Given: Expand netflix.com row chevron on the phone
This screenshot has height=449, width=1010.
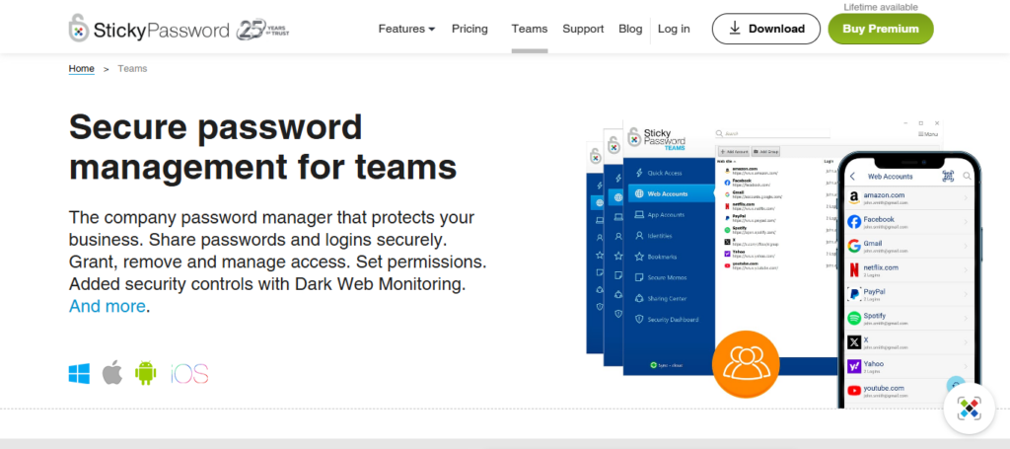Looking at the screenshot, I should click(x=967, y=270).
